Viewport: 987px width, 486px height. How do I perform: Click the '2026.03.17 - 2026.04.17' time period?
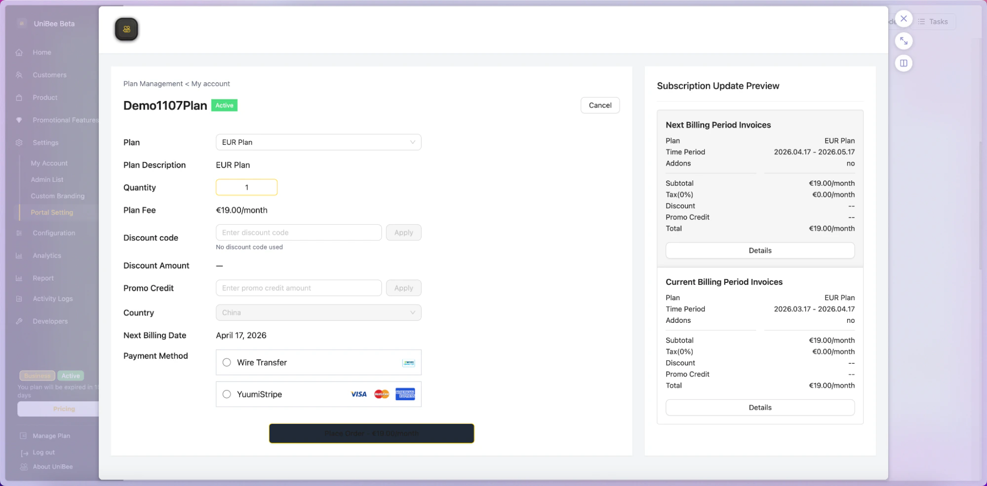(814, 309)
